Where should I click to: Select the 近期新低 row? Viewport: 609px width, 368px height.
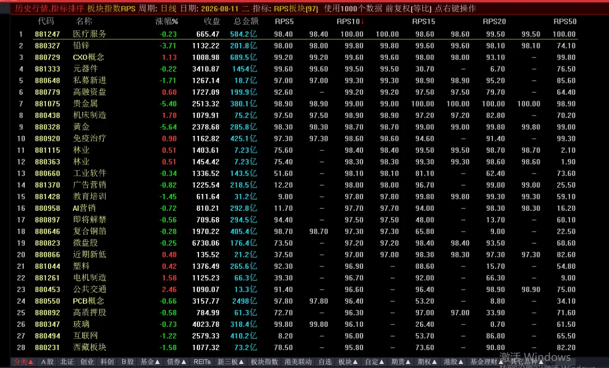point(90,255)
